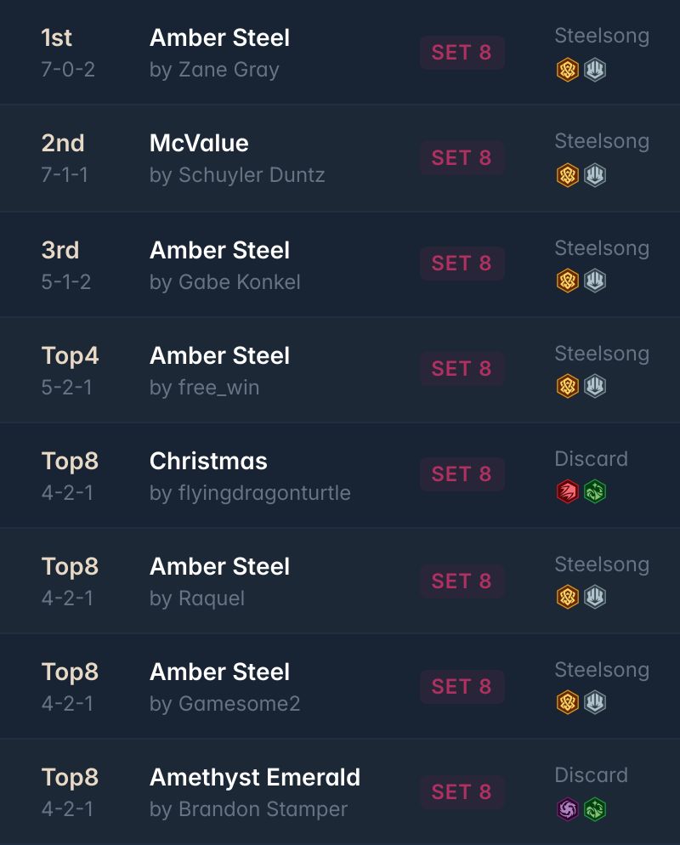This screenshot has width=680, height=845.
Task: Click steel ink icon in McValue row
Action: coord(595,175)
